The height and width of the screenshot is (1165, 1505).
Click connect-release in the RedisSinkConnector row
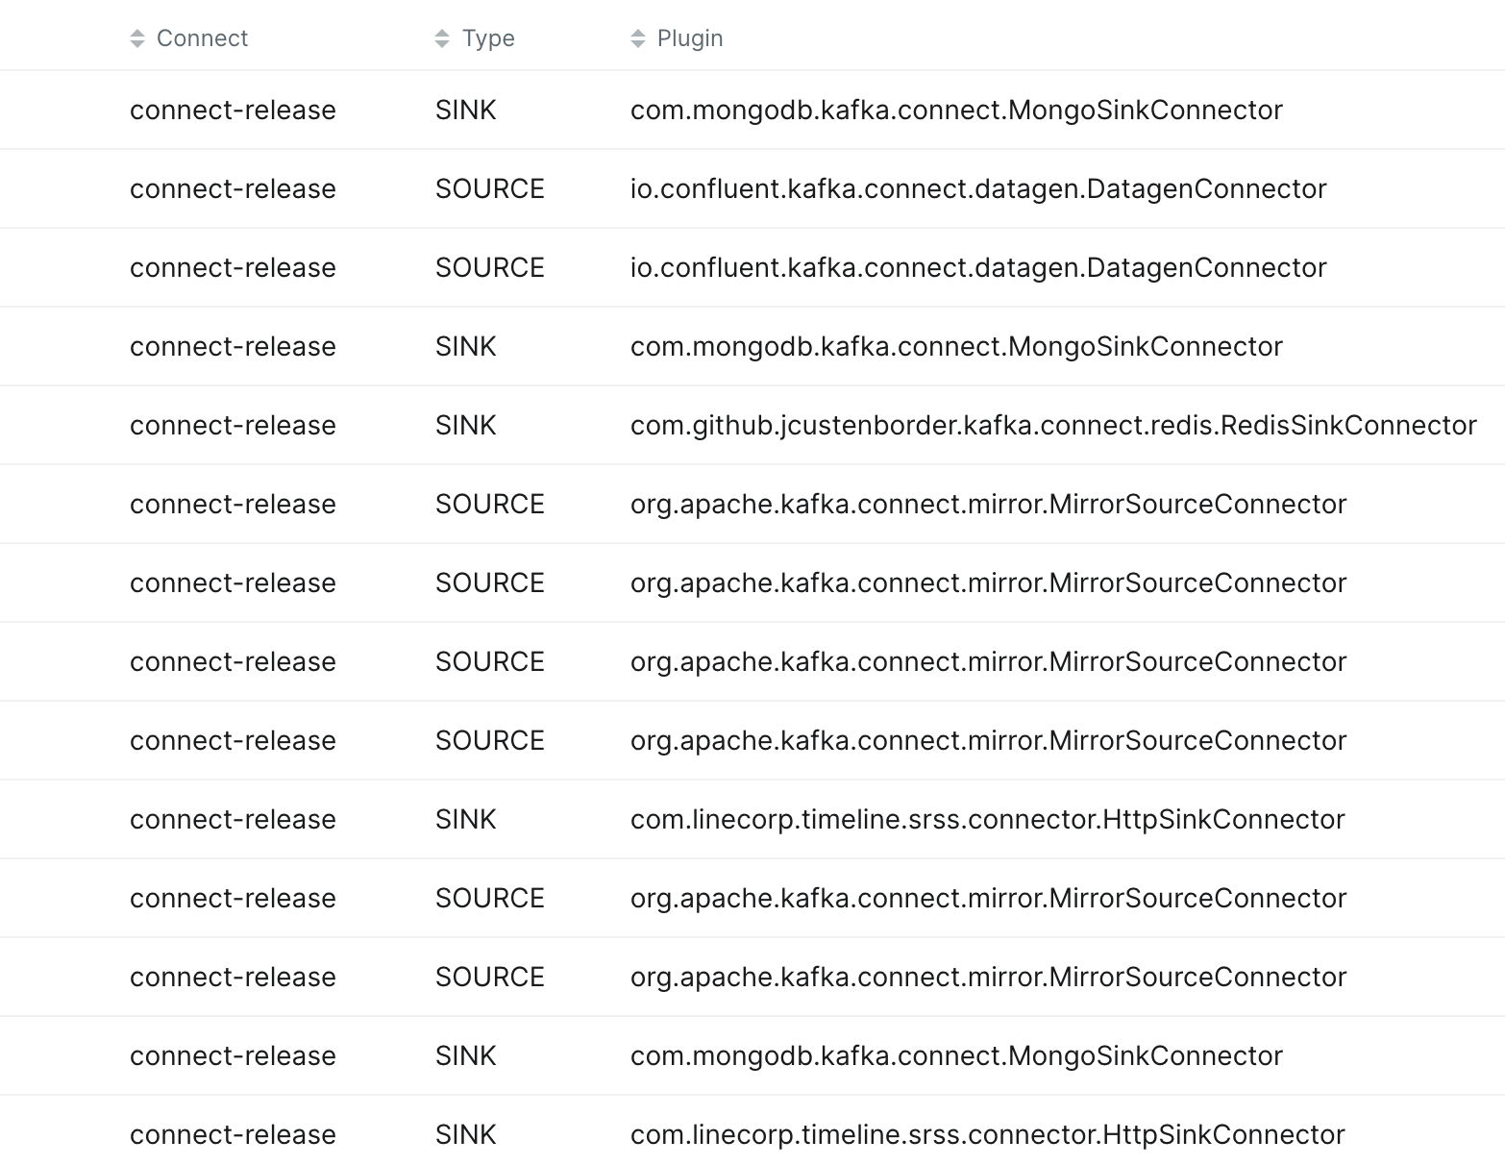point(233,425)
